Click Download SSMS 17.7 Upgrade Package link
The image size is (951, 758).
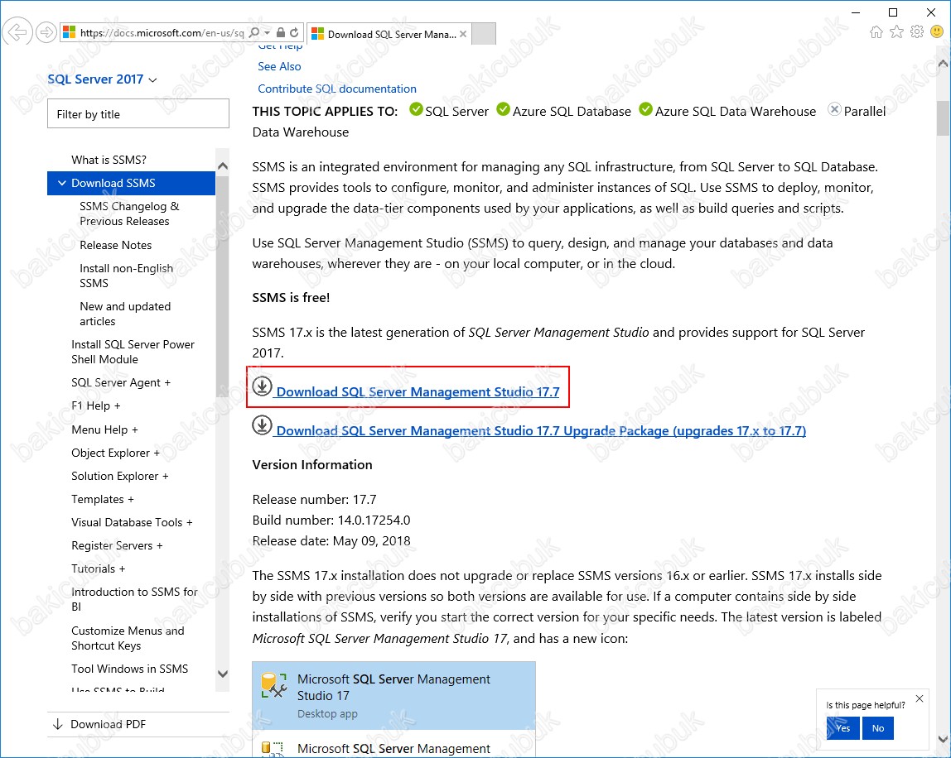pyautogui.click(x=541, y=431)
